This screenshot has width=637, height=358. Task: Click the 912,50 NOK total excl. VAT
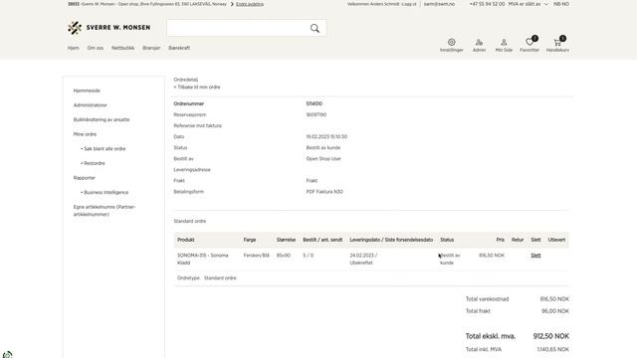(x=550, y=336)
